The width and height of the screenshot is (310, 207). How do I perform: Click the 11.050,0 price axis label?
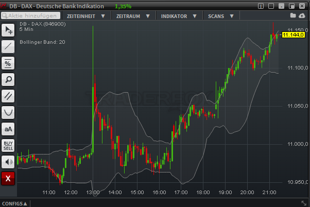coord(298,106)
